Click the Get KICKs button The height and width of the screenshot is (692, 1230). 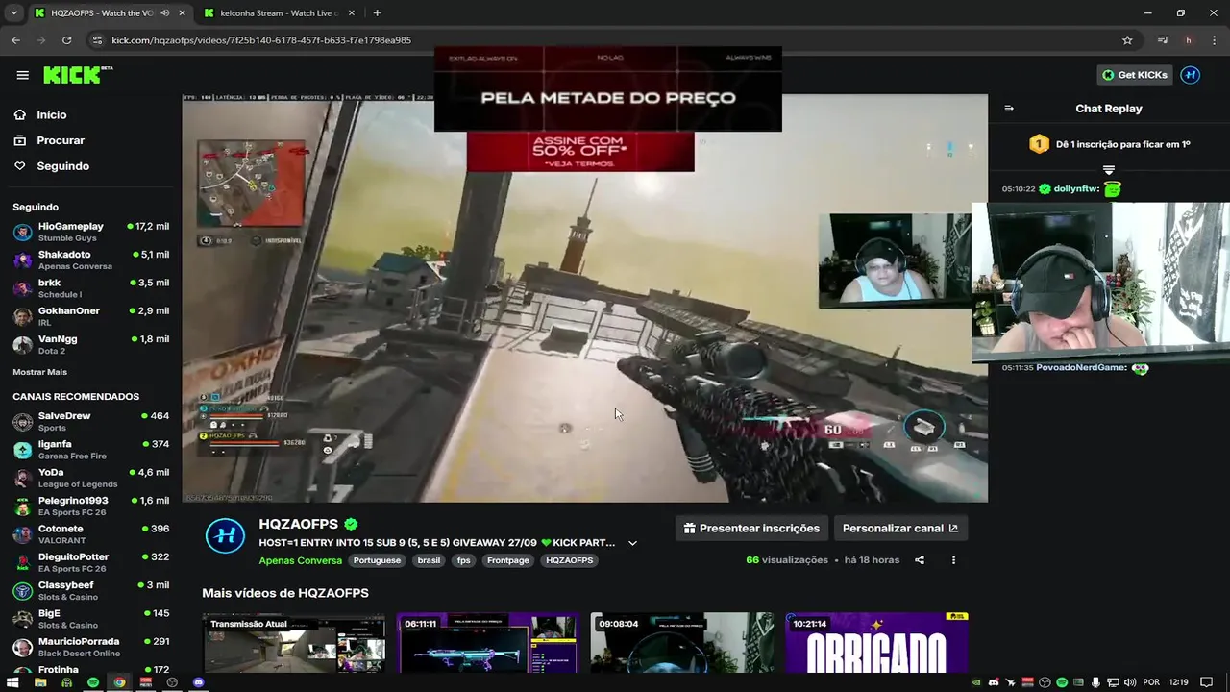(x=1135, y=75)
